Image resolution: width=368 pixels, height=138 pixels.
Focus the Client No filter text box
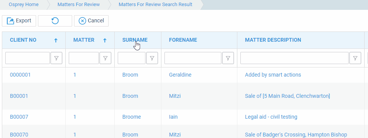27,58
